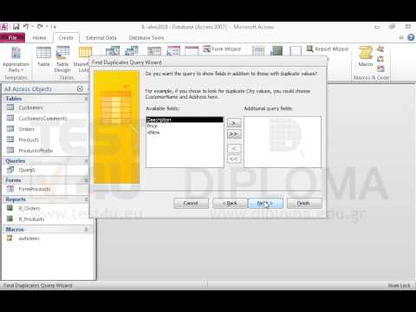This screenshot has height=312, width=416.
Task: Open Access Help question mark icon
Action: click(411, 37)
